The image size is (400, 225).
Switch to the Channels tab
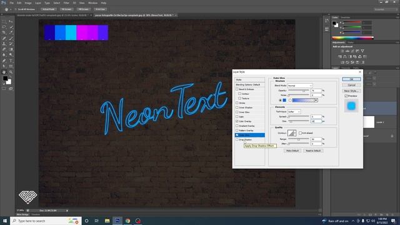pyautogui.click(x=346, y=68)
